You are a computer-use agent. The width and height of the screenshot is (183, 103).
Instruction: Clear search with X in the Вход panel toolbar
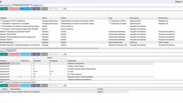pyautogui.click(x=63, y=86)
